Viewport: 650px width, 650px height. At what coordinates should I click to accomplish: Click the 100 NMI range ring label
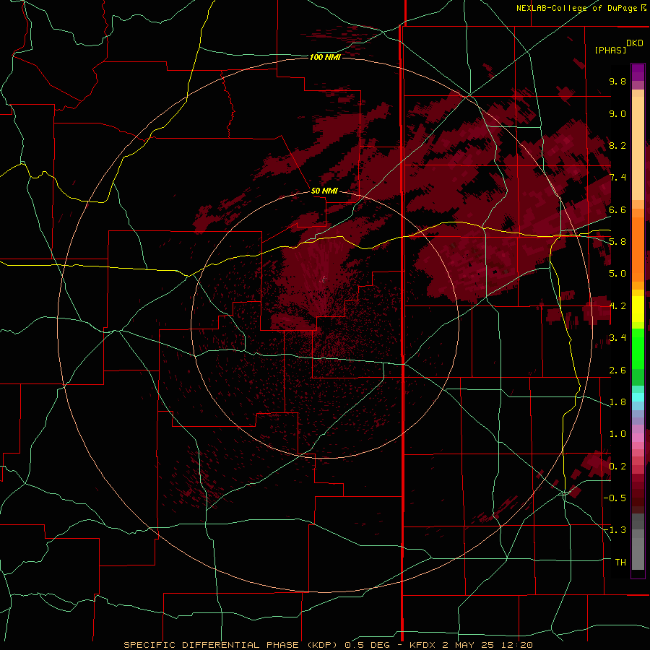tap(325, 57)
